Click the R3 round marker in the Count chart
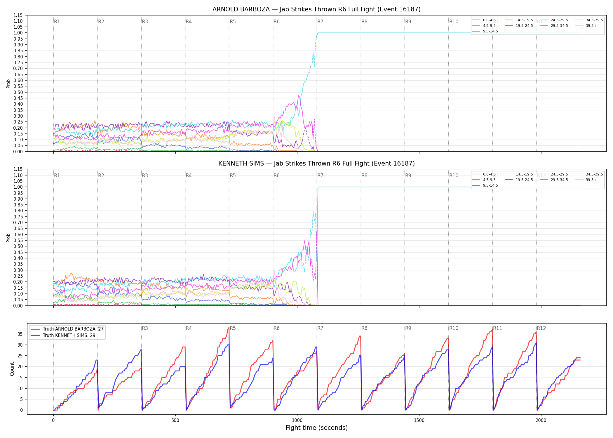This screenshot has width=613, height=438. (x=145, y=328)
